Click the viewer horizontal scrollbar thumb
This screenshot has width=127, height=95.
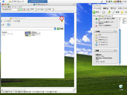14,90
